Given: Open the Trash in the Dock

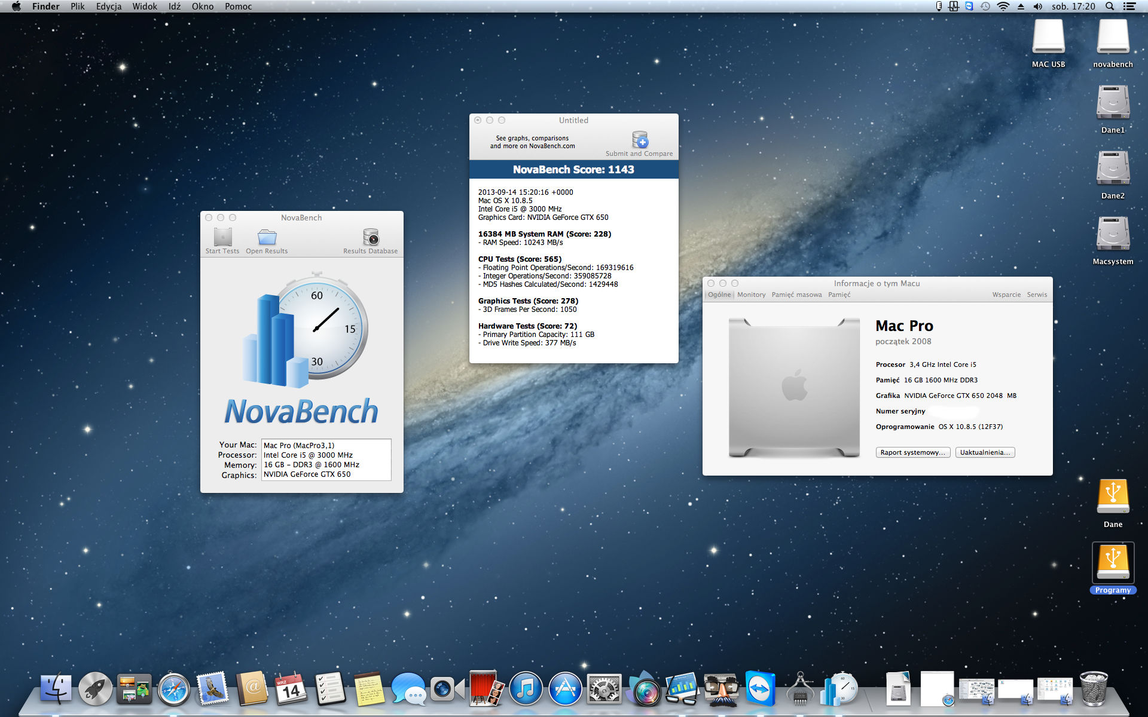Looking at the screenshot, I should [1094, 688].
